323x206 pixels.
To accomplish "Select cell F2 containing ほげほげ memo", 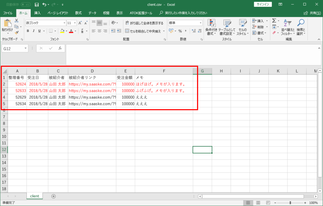I will coord(164,84).
